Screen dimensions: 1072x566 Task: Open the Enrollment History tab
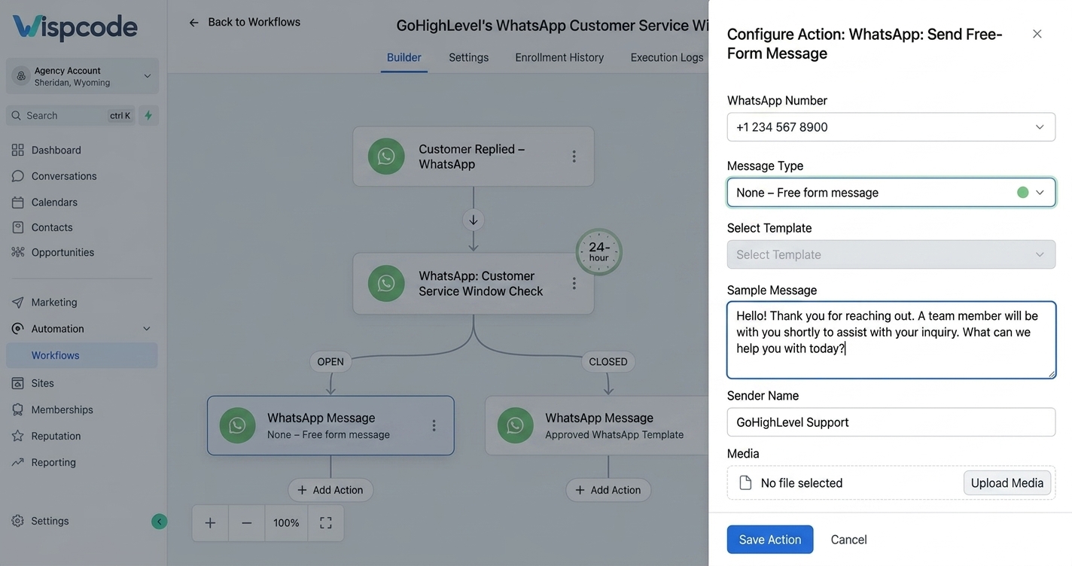tap(559, 57)
